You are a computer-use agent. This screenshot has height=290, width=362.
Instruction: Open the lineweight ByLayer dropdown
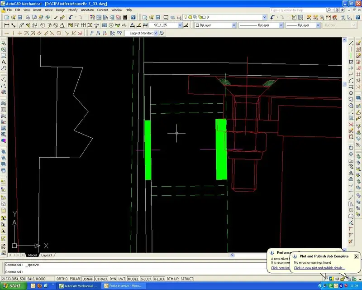(x=318, y=25)
